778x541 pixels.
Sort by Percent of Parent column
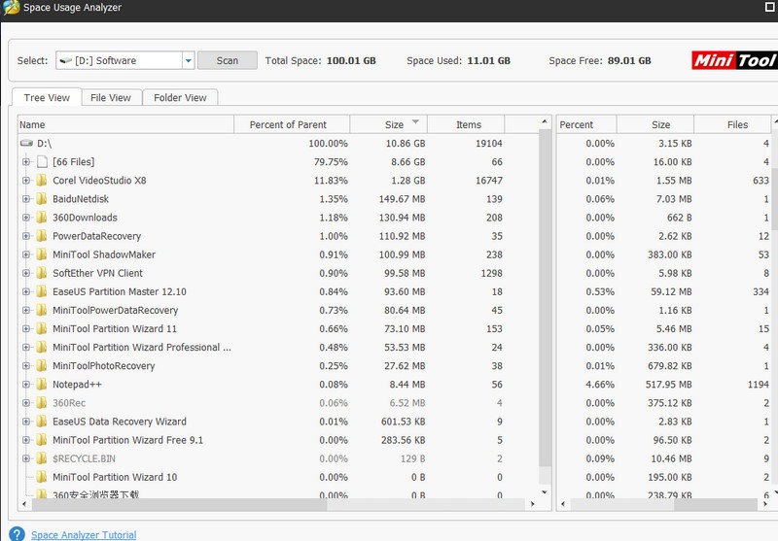[x=292, y=125]
